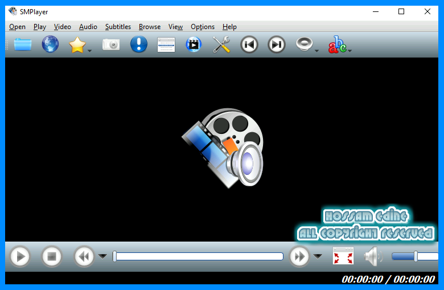Maximize the SMPlayer window
This screenshot has height=290, width=444.
click(x=401, y=11)
